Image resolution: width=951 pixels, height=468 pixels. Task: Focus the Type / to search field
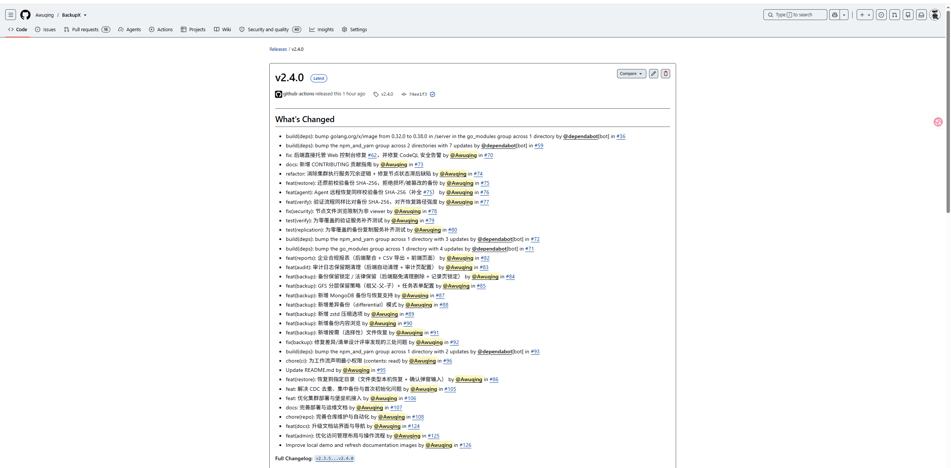click(x=795, y=15)
